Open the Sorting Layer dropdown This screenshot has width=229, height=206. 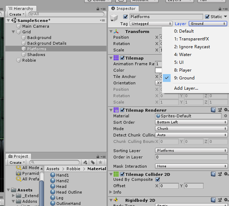191,151
